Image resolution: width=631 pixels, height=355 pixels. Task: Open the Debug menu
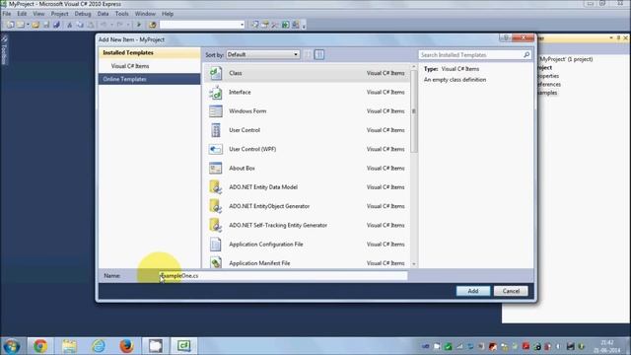point(83,14)
